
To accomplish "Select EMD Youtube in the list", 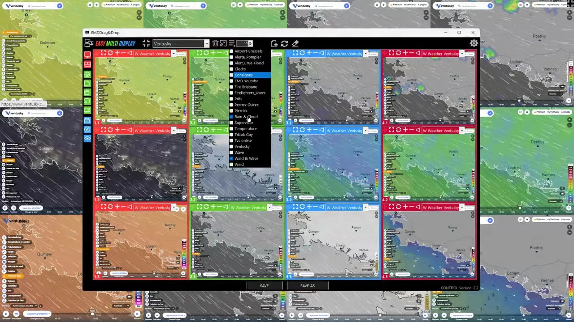I will [x=246, y=81].
